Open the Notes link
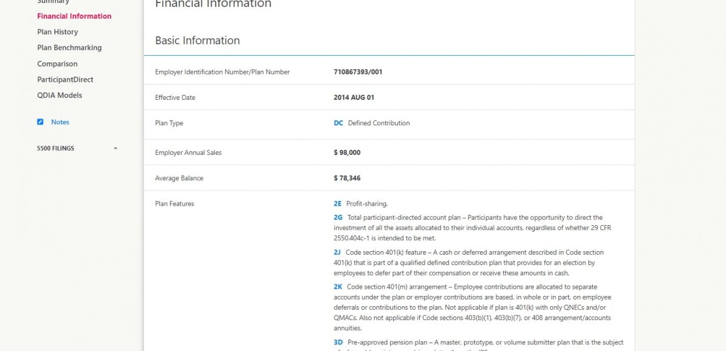Screen dimensions: 726x351 coord(60,122)
